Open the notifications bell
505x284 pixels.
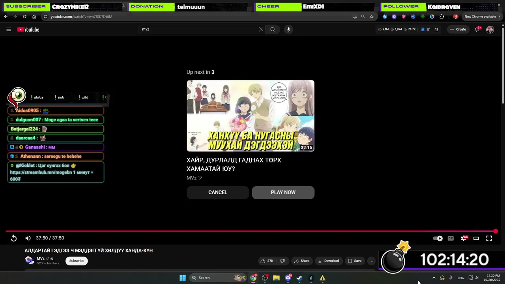(x=477, y=30)
